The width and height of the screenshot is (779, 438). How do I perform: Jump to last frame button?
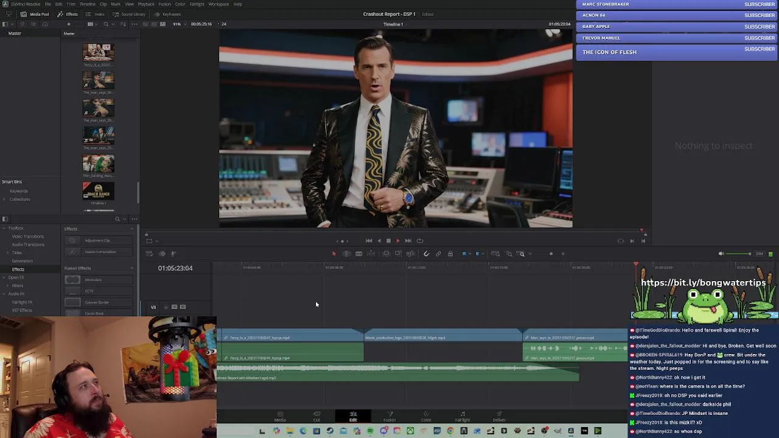click(x=408, y=241)
